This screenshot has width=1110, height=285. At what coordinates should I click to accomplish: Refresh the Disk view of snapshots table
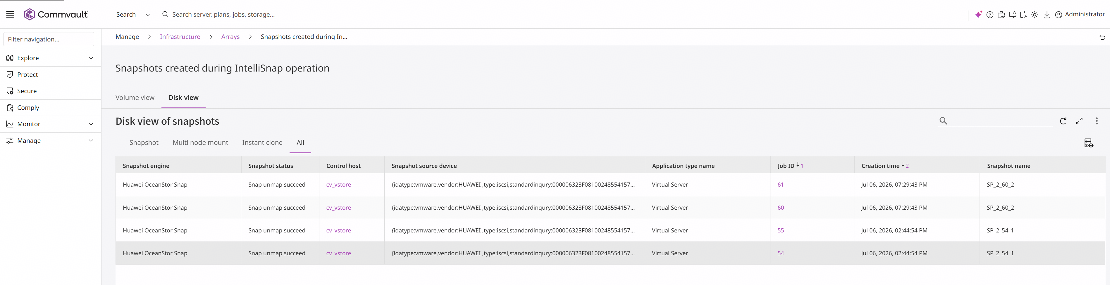(1063, 121)
